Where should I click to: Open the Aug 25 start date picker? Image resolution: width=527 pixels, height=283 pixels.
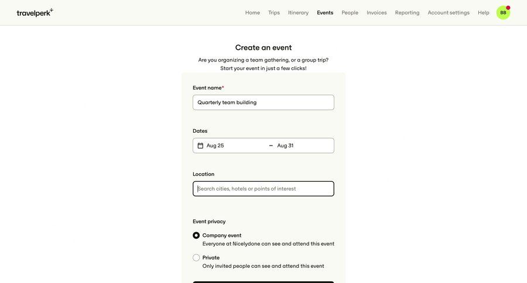coord(215,146)
